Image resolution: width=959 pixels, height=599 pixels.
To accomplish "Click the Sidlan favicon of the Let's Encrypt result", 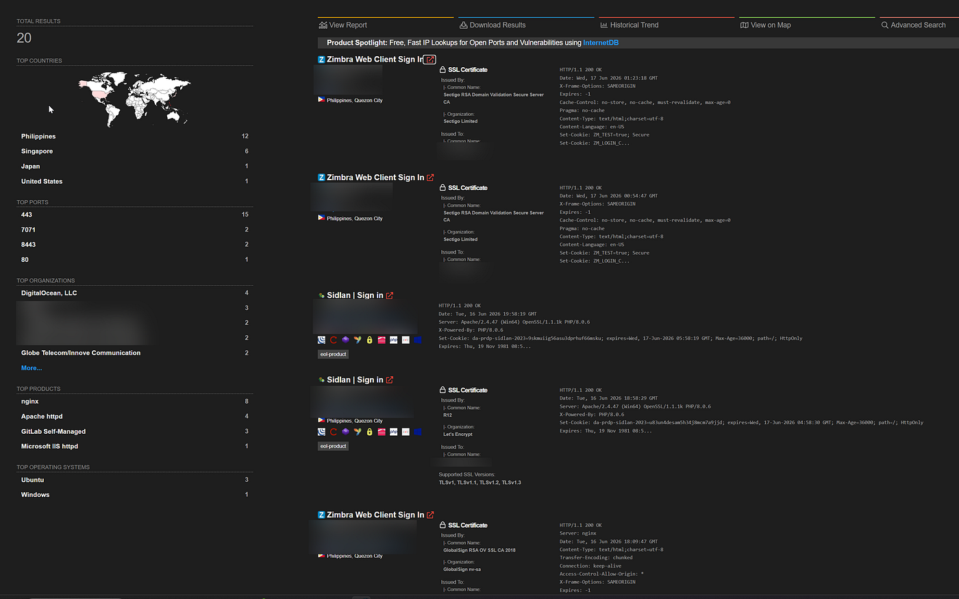I will (x=321, y=380).
